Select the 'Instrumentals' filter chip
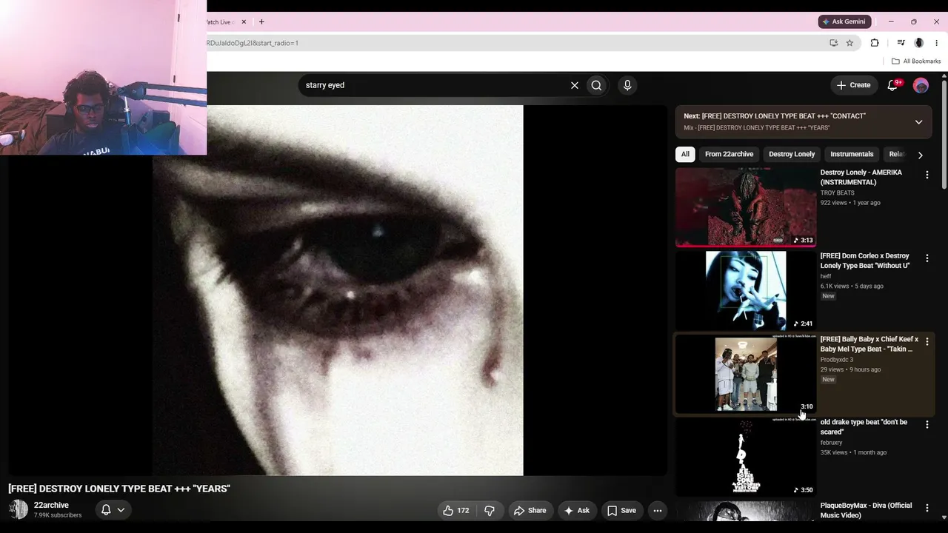The width and height of the screenshot is (948, 533). point(852,154)
